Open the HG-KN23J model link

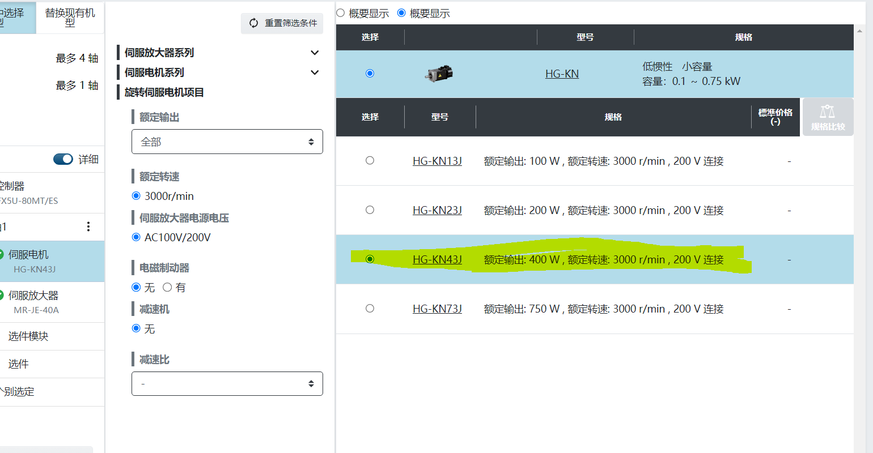(x=437, y=211)
